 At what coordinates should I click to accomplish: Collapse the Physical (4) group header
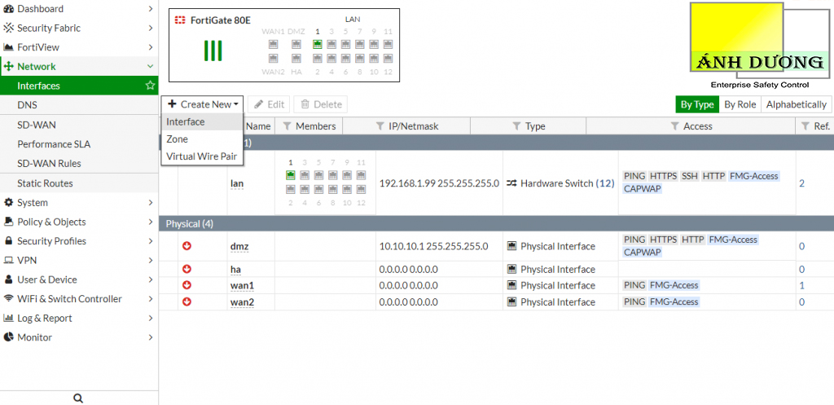[496, 223]
